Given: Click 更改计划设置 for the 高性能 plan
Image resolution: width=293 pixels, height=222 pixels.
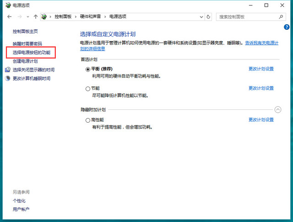Looking at the screenshot, I should pyautogui.click(x=261, y=120).
